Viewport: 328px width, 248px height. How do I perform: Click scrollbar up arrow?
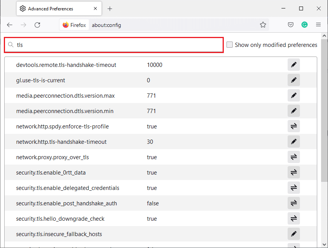(324, 36)
